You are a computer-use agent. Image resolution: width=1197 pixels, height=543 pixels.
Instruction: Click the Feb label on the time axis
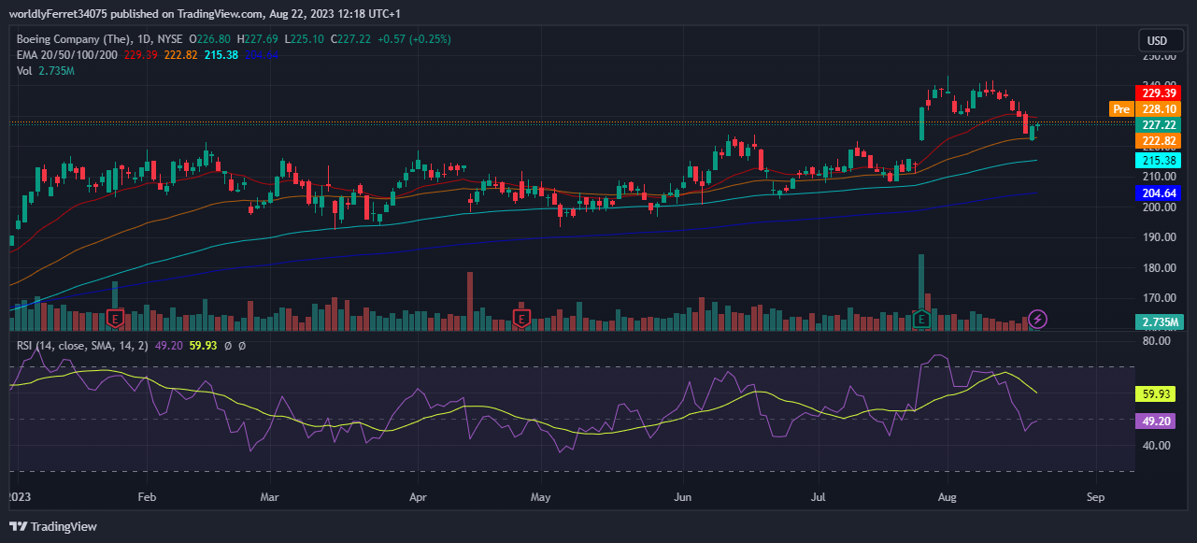[x=146, y=498]
